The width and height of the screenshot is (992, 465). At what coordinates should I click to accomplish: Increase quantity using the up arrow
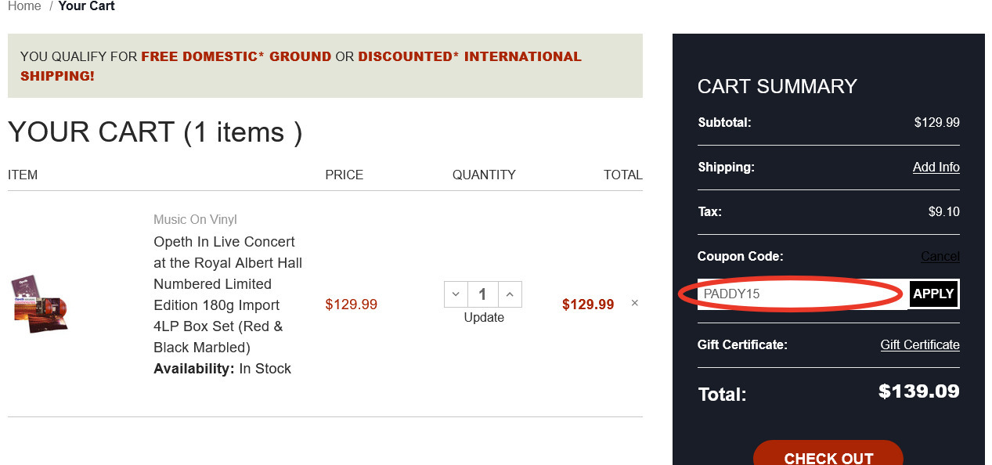(510, 294)
